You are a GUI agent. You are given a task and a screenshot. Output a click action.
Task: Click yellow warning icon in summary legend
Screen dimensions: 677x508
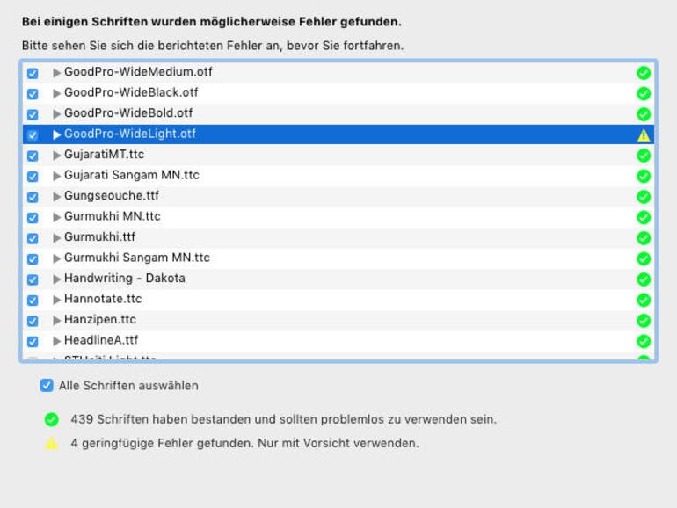pyautogui.click(x=52, y=443)
